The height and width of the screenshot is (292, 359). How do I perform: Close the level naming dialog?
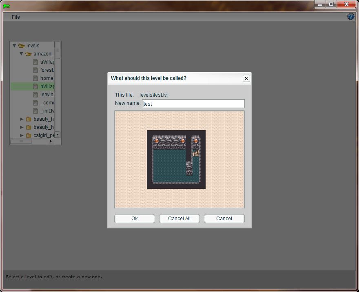(x=246, y=78)
